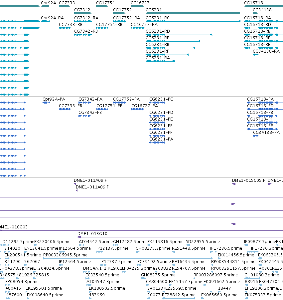Select protein CG17751-PB
Screen dimensions: 283x300
(109, 106)
